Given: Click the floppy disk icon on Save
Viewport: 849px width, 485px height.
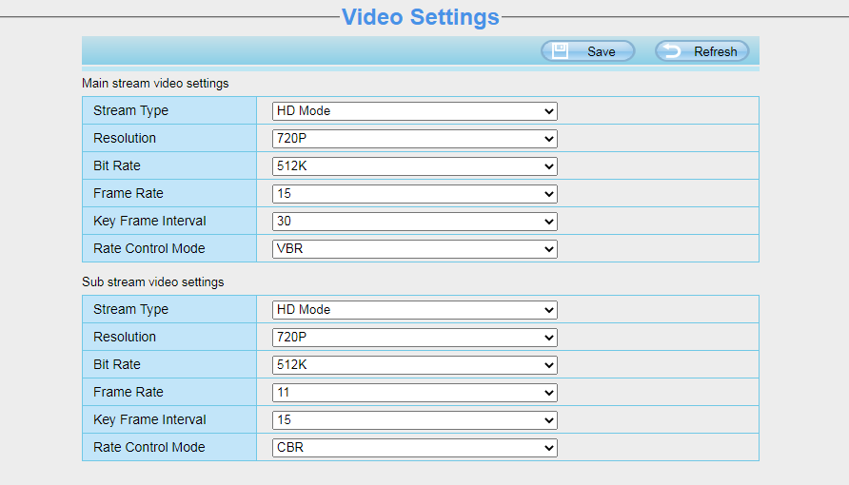Looking at the screenshot, I should pyautogui.click(x=561, y=51).
